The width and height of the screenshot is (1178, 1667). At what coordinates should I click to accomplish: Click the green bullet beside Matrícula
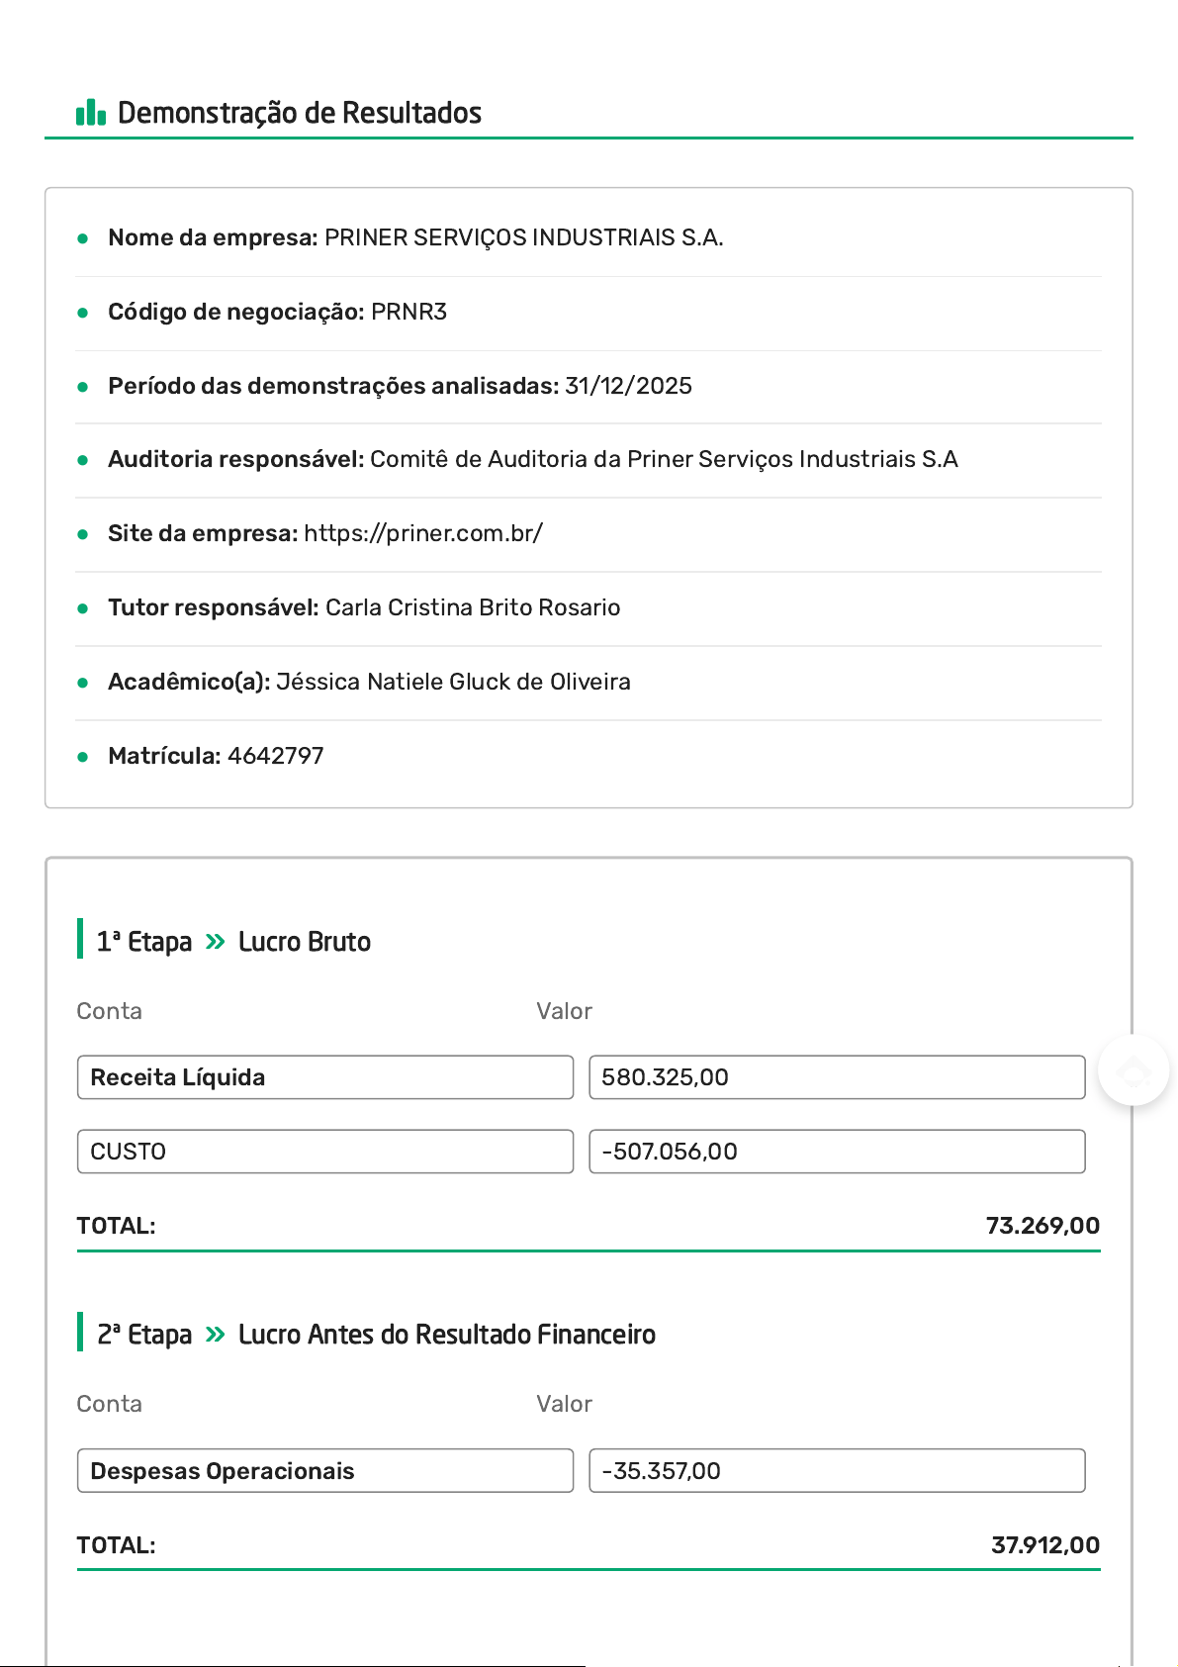tap(83, 757)
